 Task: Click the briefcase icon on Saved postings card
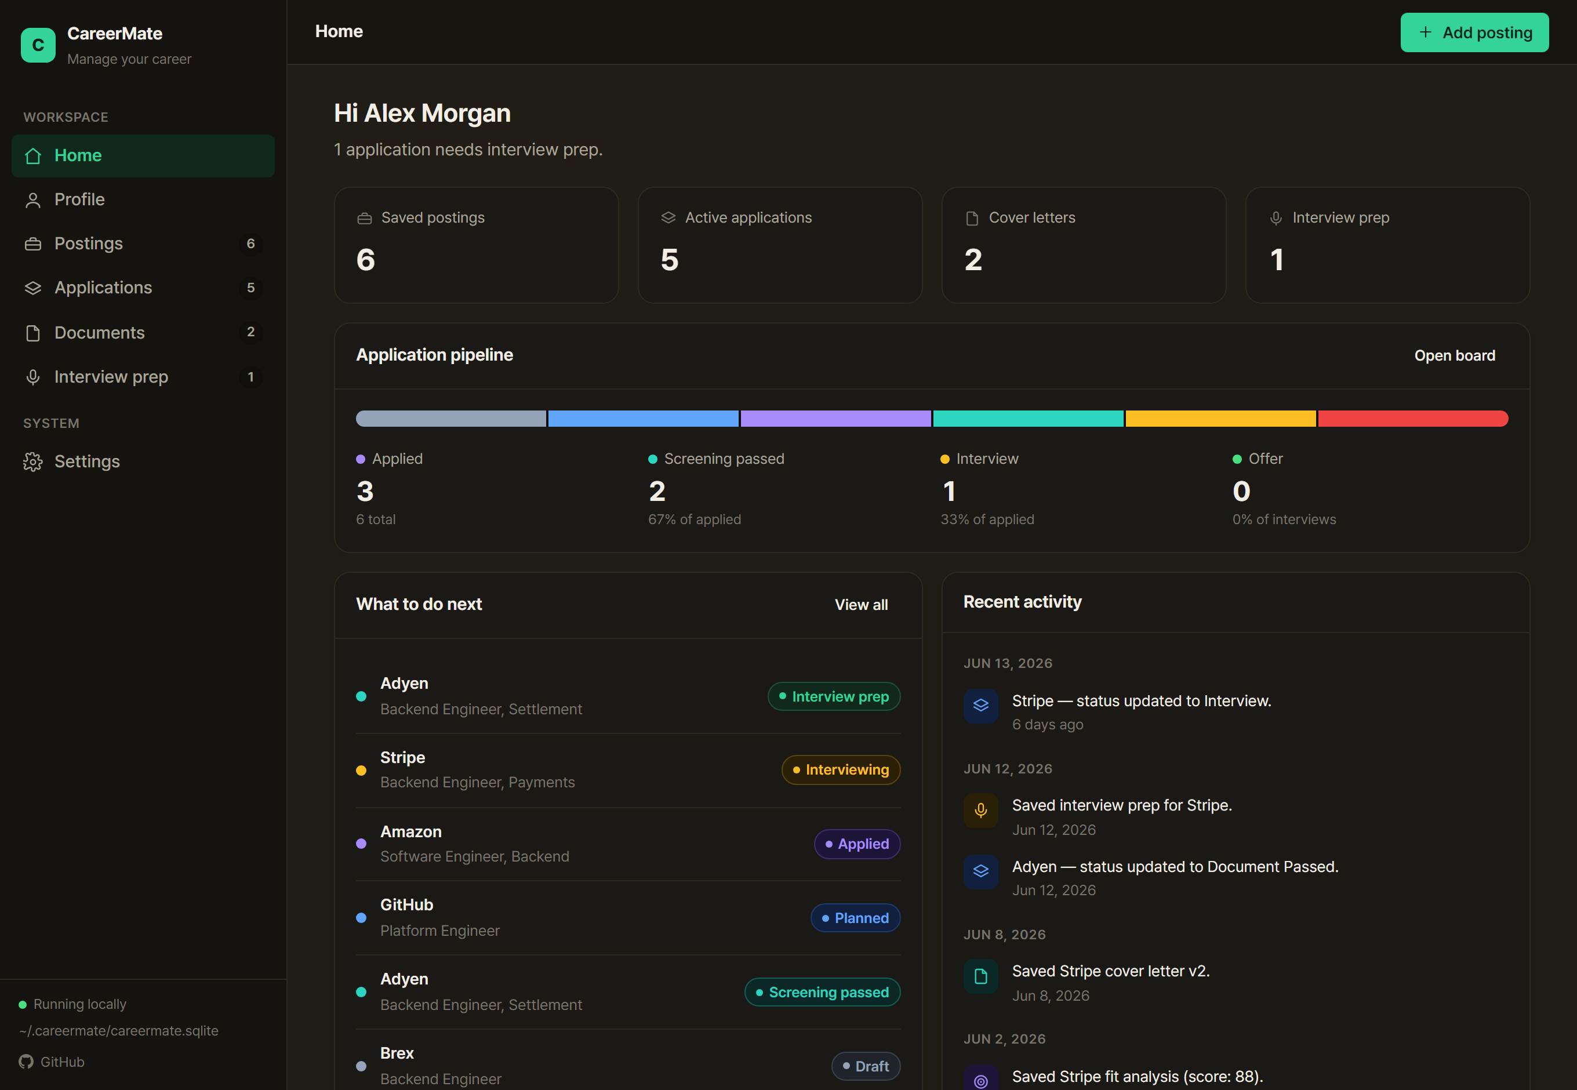365,219
